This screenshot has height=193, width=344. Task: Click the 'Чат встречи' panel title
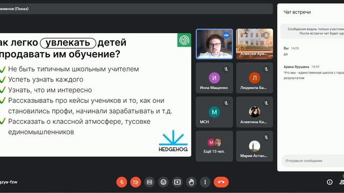click(297, 12)
